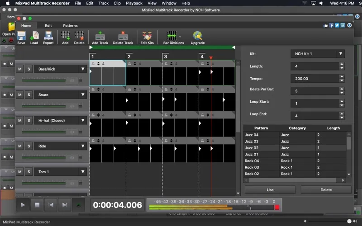Image resolution: width=362 pixels, height=226 pixels.
Task: Click the Save icon in the toolbar
Action: pyautogui.click(x=21, y=38)
